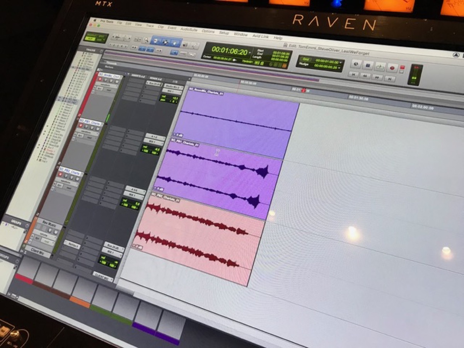Open the Avid Link menu
The image size is (464, 348).
click(x=261, y=36)
